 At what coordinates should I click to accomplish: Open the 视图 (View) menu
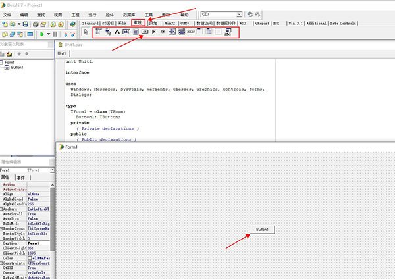[x=58, y=15]
